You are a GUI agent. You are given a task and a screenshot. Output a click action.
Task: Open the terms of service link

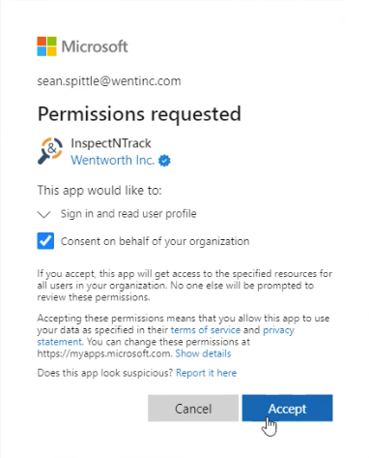point(206,330)
